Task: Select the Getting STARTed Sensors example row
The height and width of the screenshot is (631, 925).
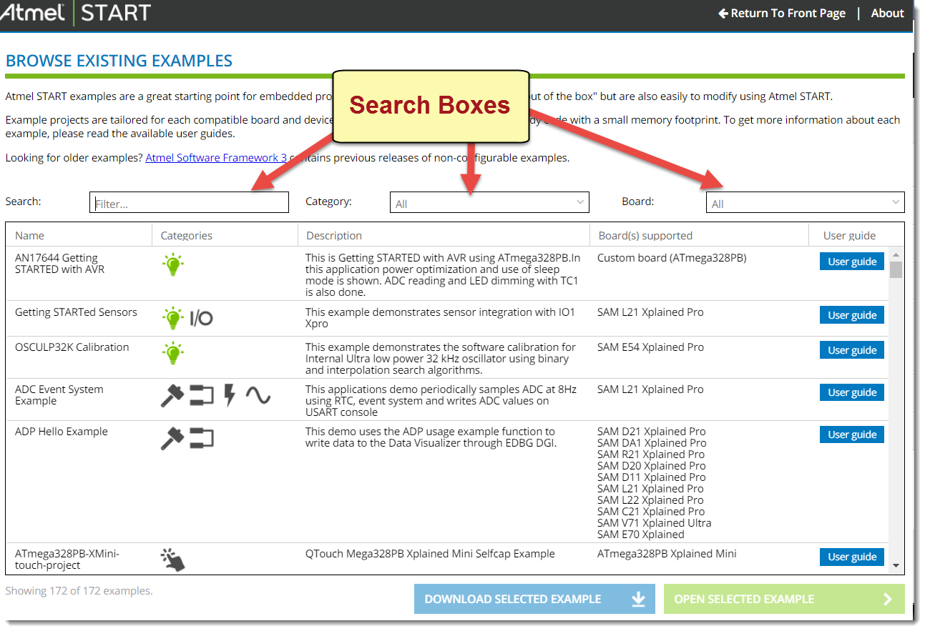Action: tap(76, 312)
